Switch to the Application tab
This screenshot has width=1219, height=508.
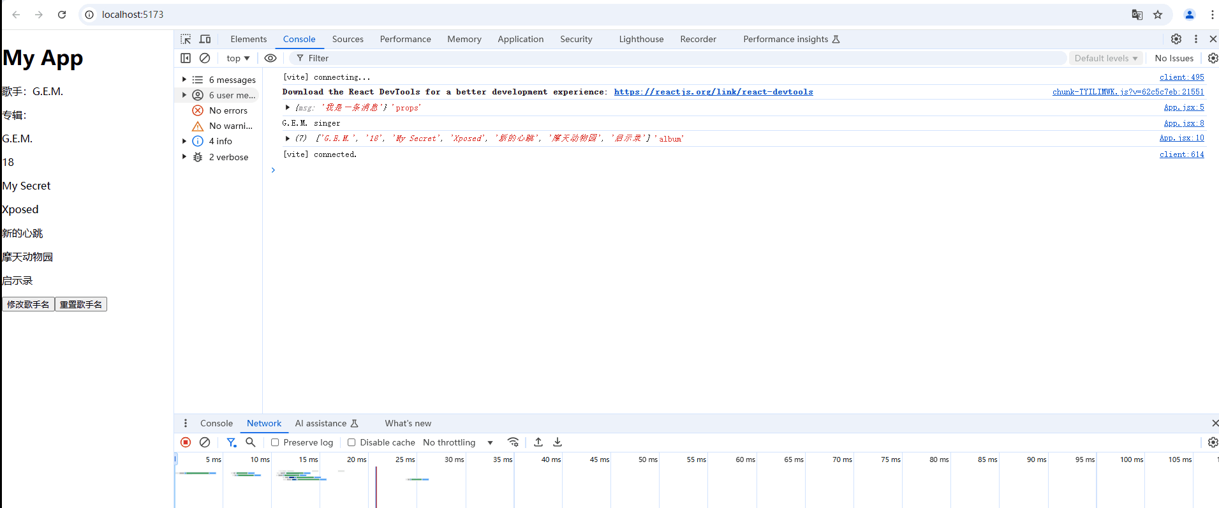click(521, 39)
